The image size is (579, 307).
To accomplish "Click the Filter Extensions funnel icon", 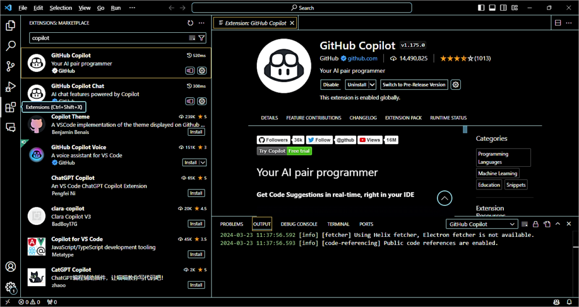I will 202,38.
